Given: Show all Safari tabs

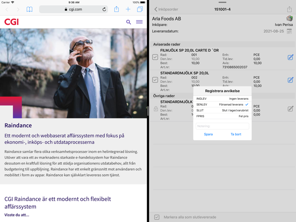Looking at the screenshot, I should (140, 9).
